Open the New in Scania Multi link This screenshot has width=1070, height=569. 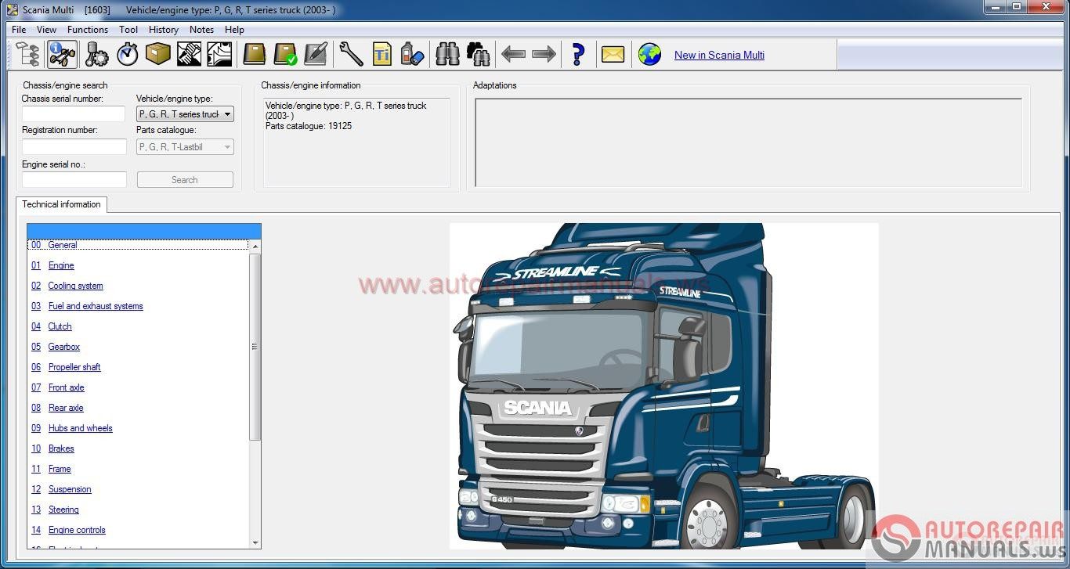coord(719,55)
